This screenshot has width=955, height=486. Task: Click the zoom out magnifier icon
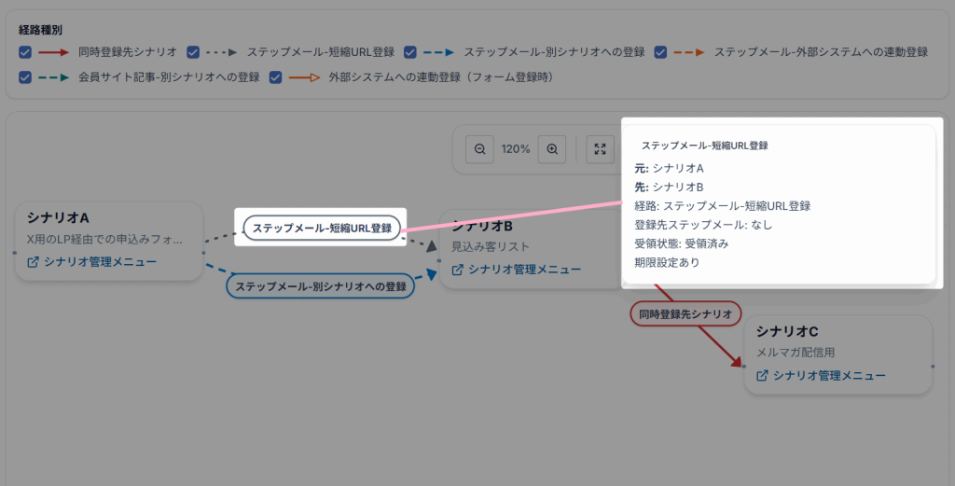coord(480,149)
